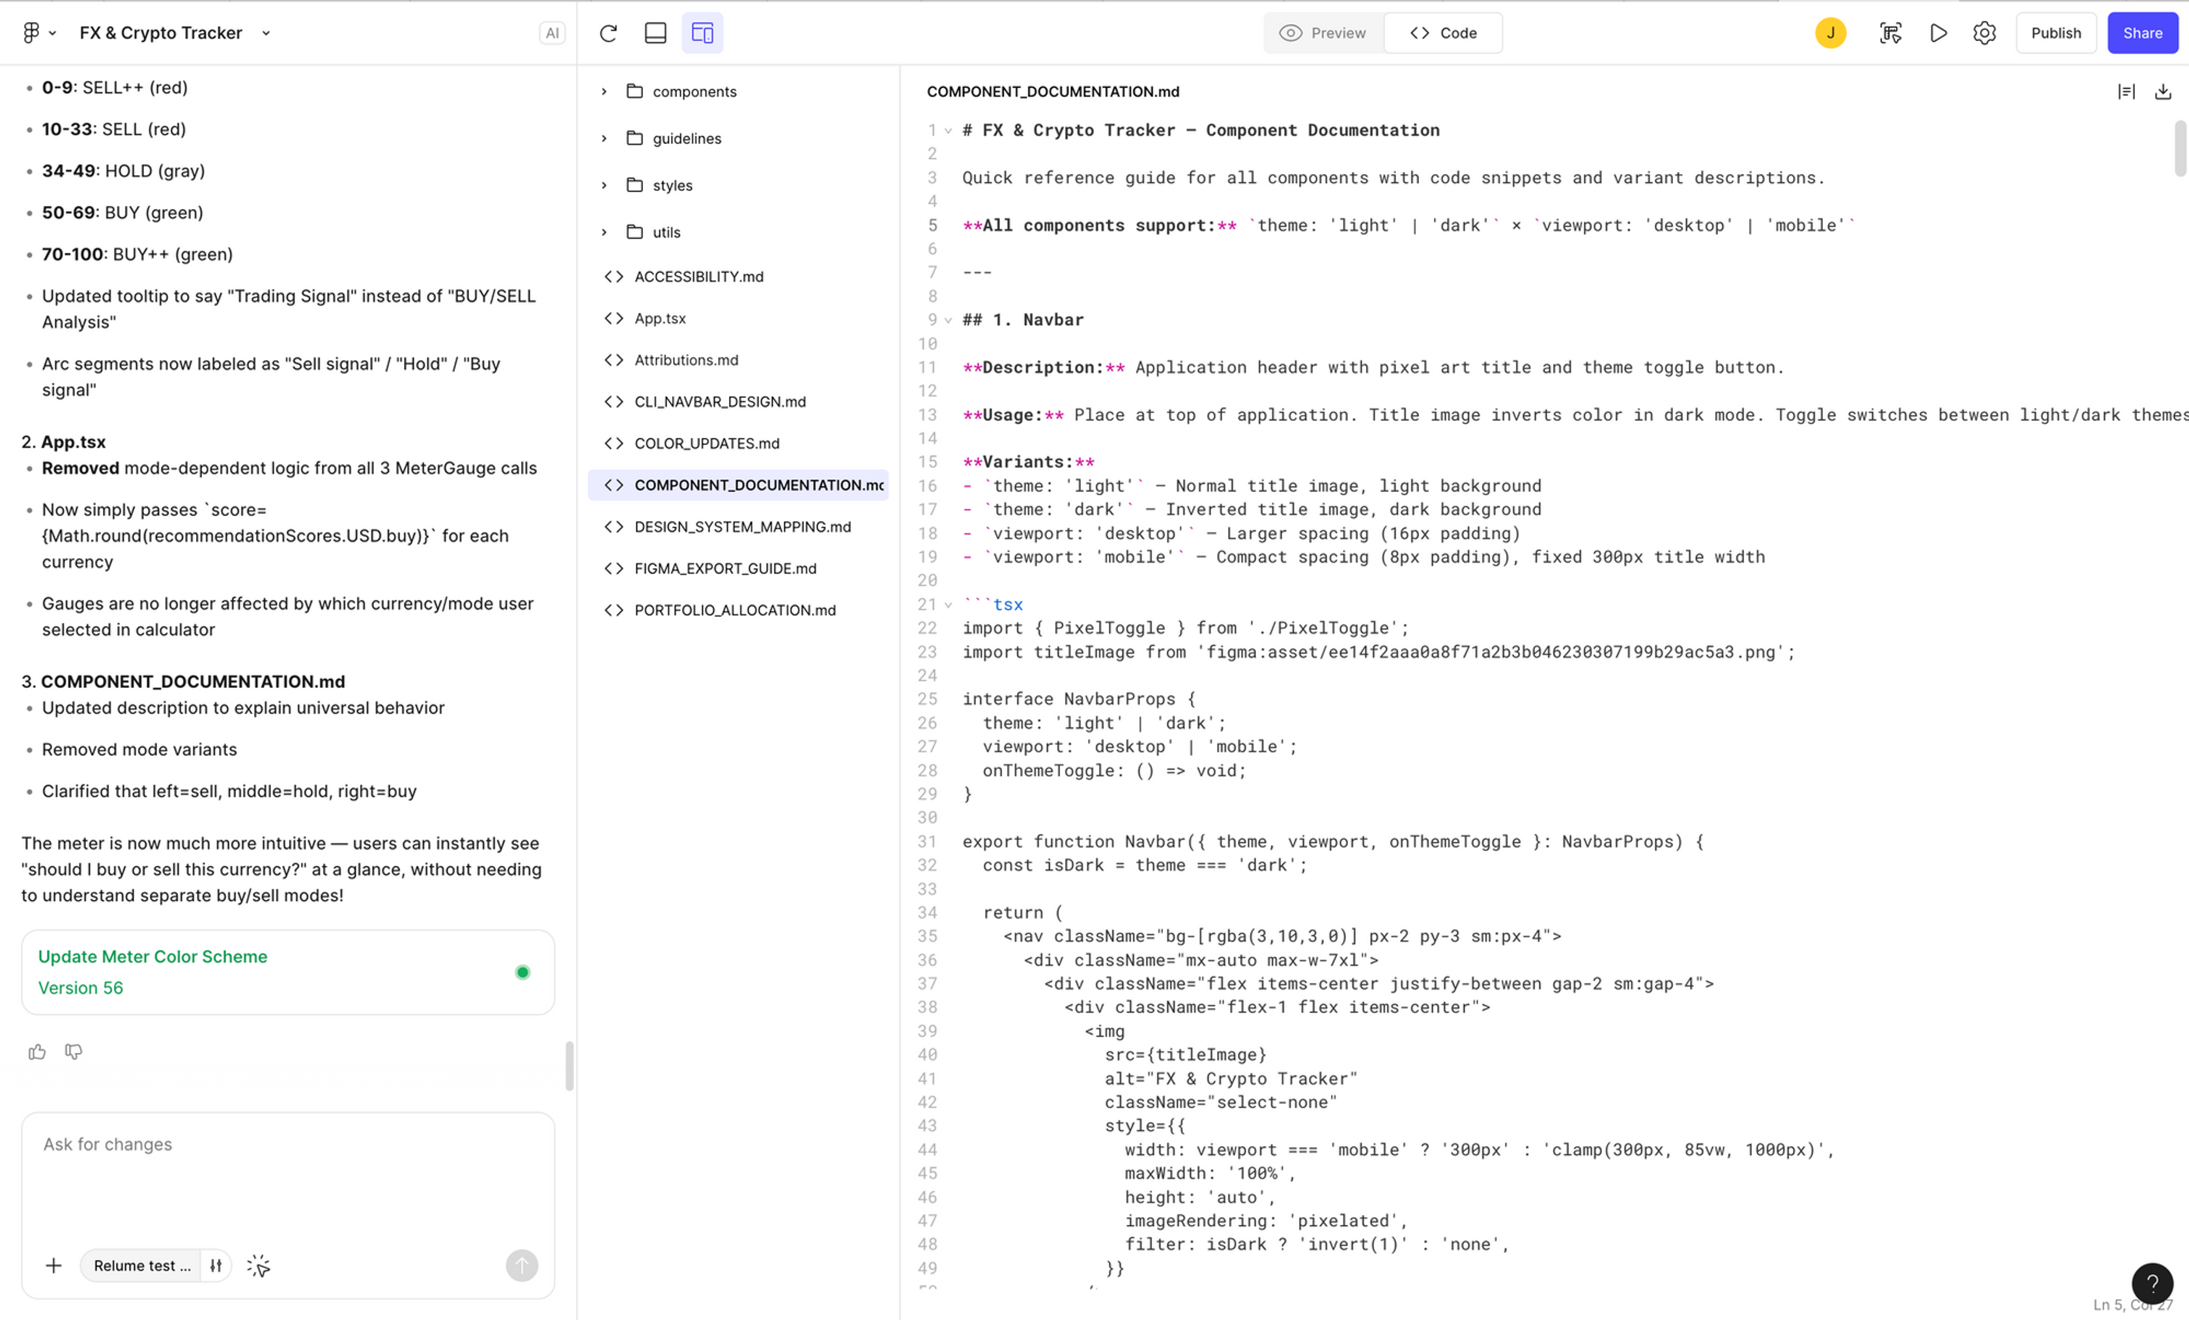
Task: Run the app with the play icon
Action: click(1938, 33)
